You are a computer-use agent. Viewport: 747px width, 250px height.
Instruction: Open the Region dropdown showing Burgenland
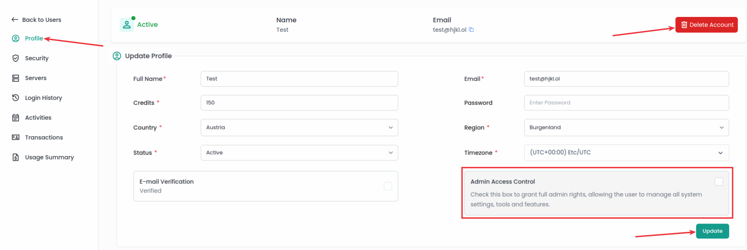point(626,128)
